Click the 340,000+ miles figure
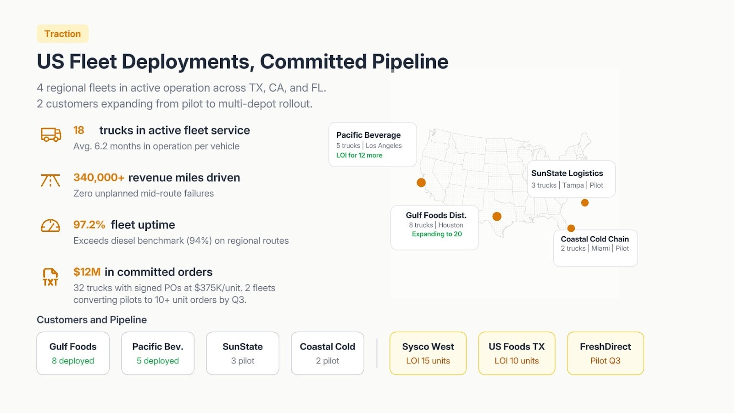This screenshot has width=734, height=413. [99, 178]
